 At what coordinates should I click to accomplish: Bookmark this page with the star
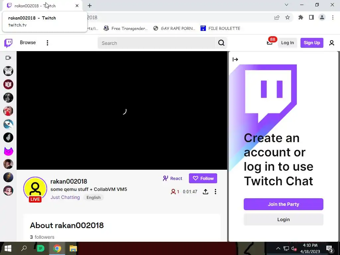[288, 17]
